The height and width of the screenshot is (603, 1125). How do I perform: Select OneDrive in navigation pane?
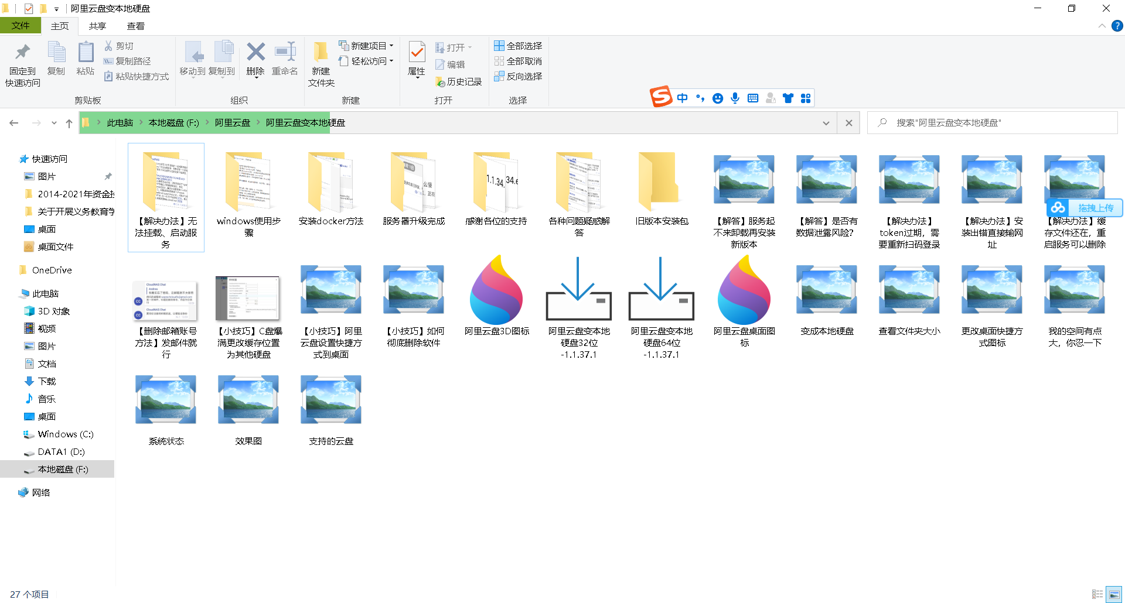click(x=46, y=270)
